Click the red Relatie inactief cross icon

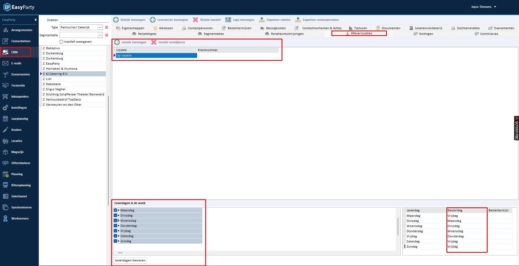tap(195, 20)
